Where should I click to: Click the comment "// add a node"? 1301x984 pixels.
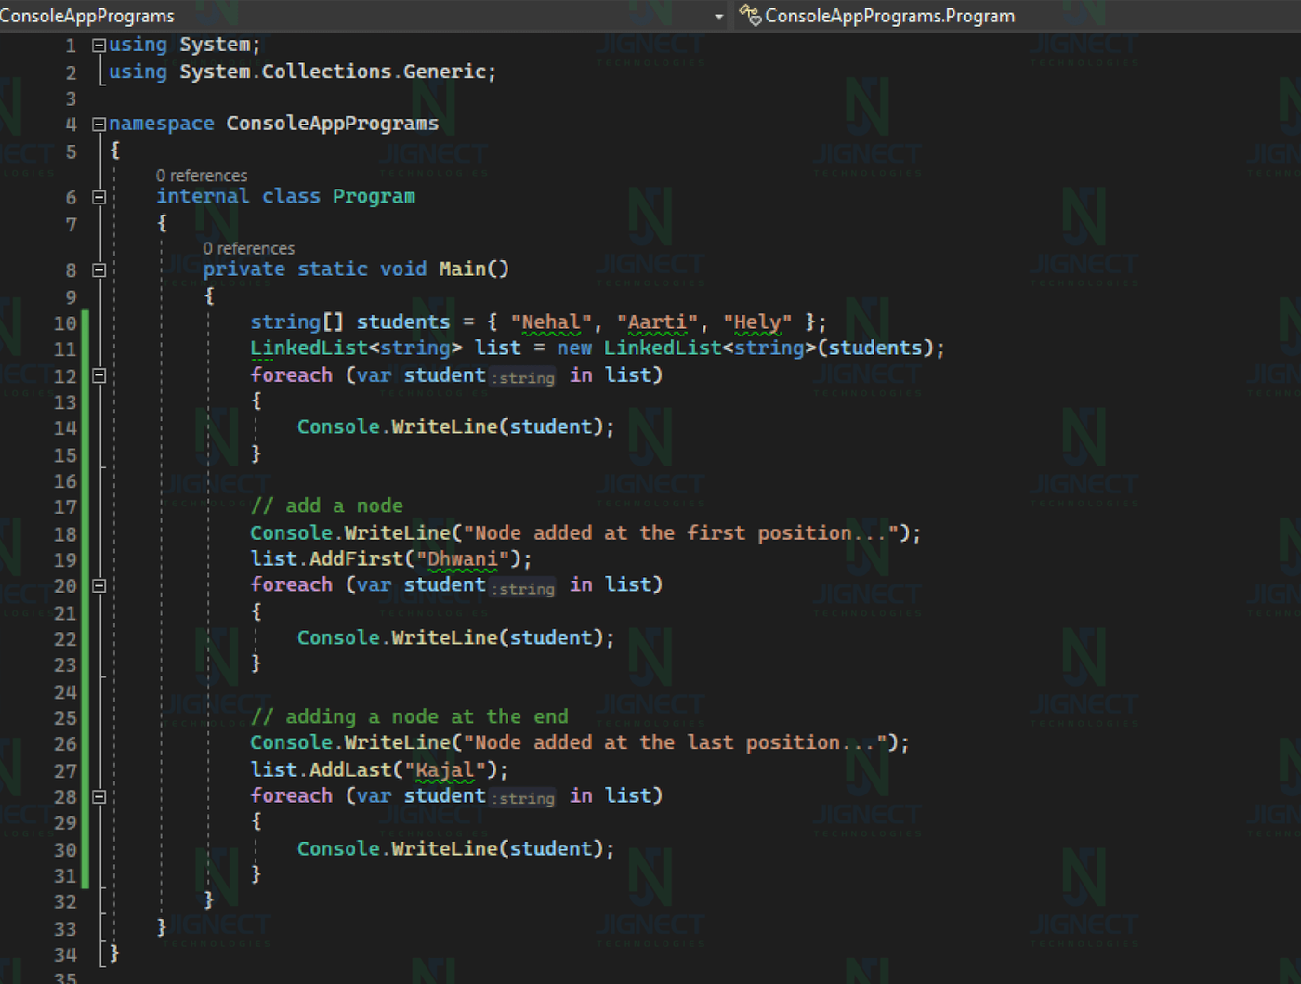326,505
